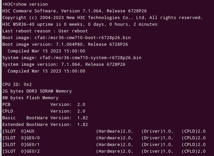214x156 pixels.
Task: Click the CPLD Version 2.0 line
Action: coord(43,111)
